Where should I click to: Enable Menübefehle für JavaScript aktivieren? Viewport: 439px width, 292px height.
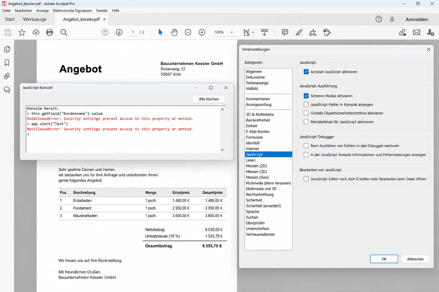(306, 122)
